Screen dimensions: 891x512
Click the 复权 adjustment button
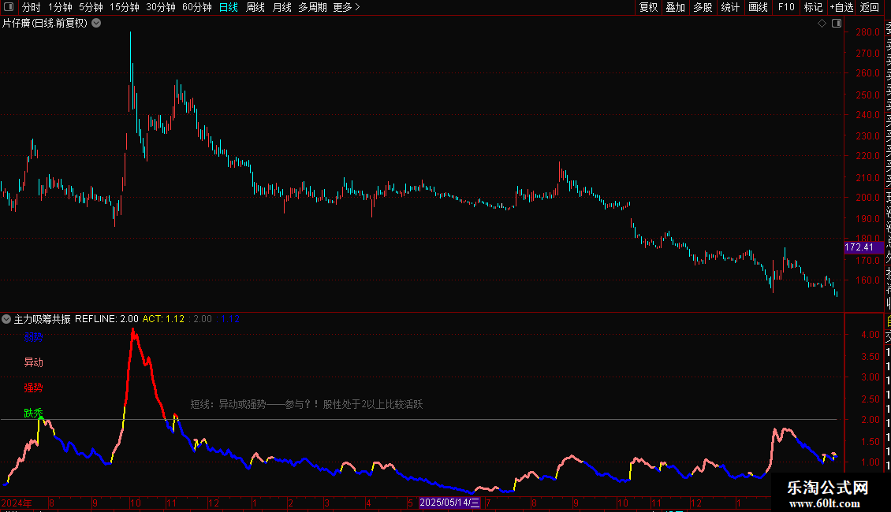648,7
